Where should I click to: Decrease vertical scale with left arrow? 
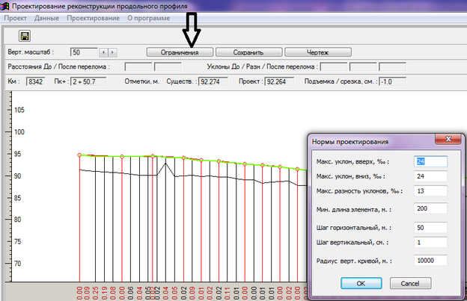[103, 52]
